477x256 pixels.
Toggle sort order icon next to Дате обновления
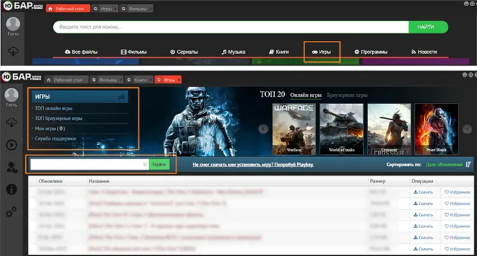pyautogui.click(x=468, y=165)
